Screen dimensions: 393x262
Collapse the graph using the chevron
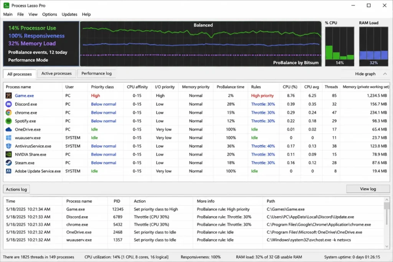[385, 74]
